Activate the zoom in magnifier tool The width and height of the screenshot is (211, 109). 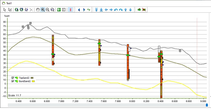[43, 10]
